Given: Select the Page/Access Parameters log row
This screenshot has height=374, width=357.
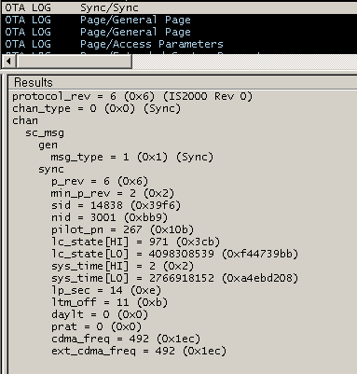Looking at the screenshot, I should click(x=180, y=44).
